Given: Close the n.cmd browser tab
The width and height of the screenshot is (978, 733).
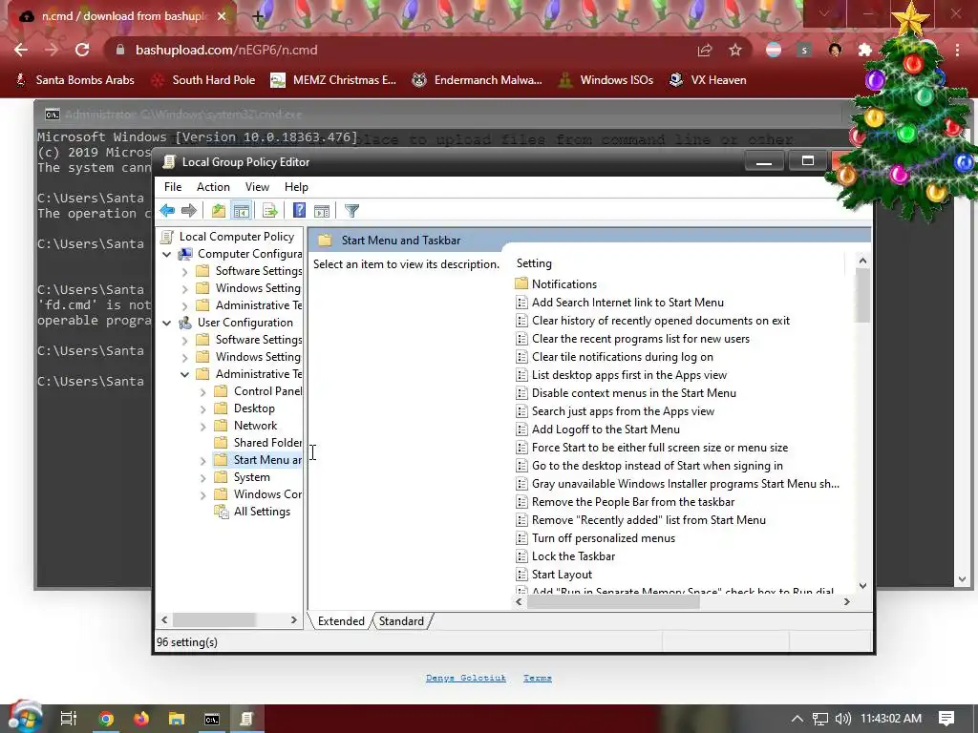Looking at the screenshot, I should pos(222,16).
